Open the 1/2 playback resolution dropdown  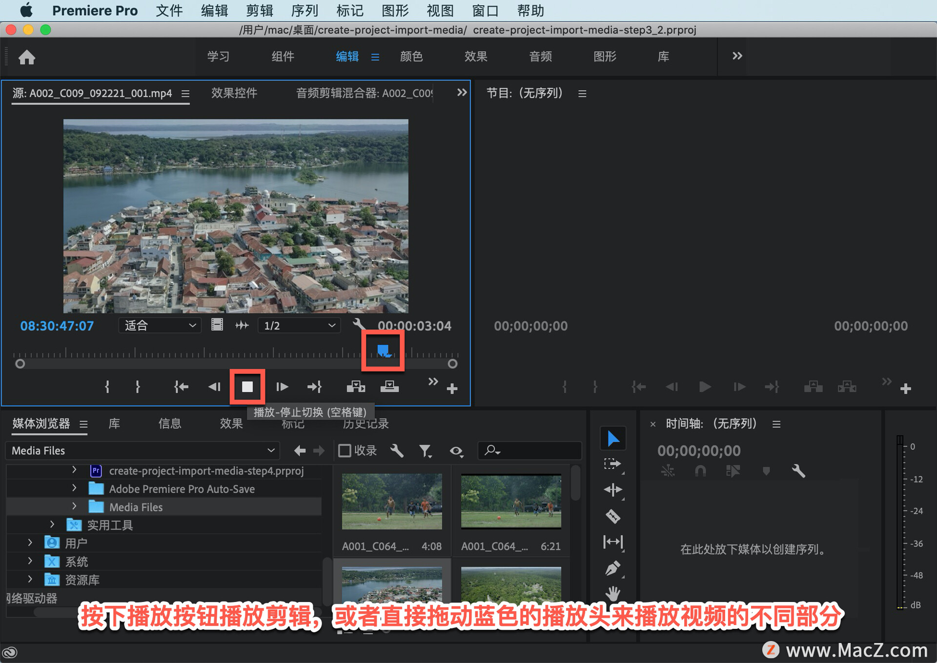[x=299, y=325]
